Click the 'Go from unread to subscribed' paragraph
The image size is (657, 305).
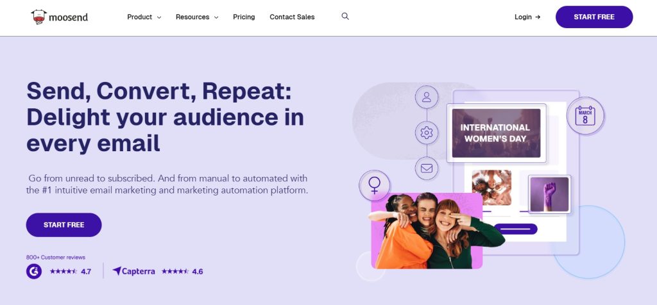(x=167, y=184)
